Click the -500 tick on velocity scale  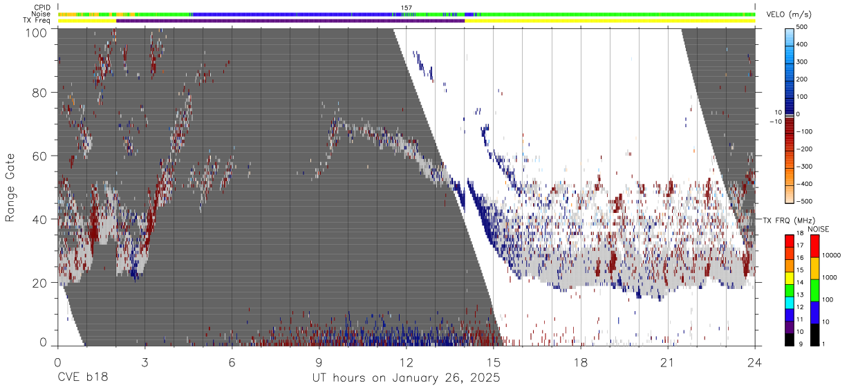tap(805, 201)
